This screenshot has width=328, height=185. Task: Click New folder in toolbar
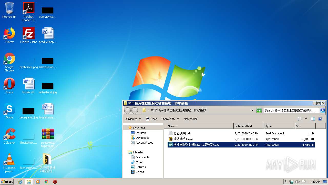click(x=190, y=119)
